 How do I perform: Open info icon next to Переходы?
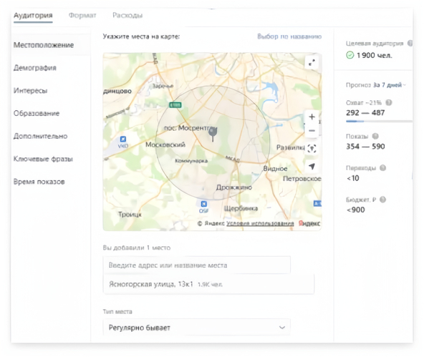pyautogui.click(x=382, y=168)
